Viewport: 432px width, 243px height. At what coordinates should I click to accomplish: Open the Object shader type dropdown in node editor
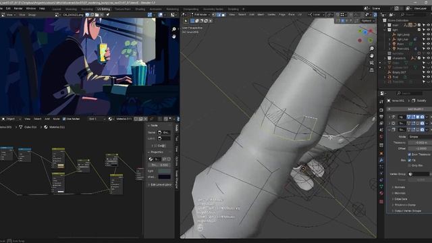tap(11, 119)
